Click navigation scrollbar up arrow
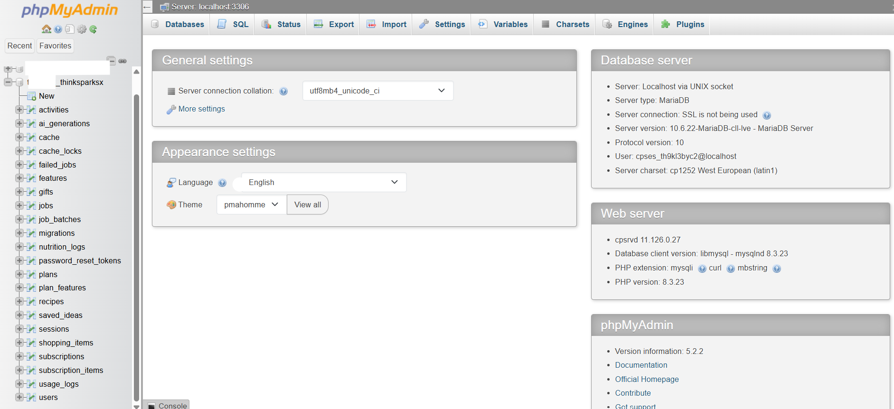 [137, 72]
